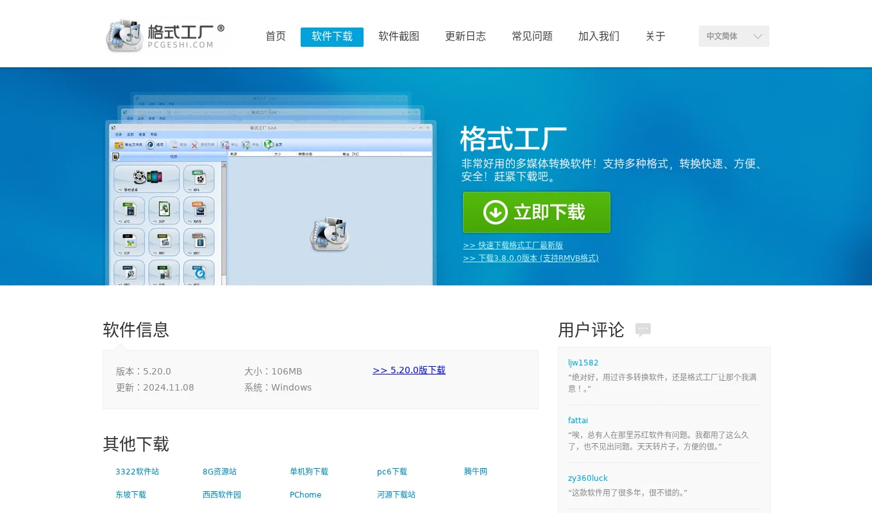The image size is (872, 513).
Task: Open the 常见问题 page
Action: [532, 37]
